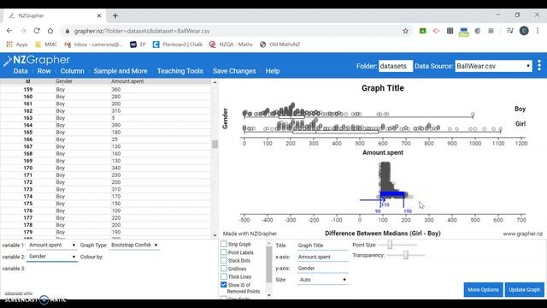Select the amount 5 in row 163
Screen dimensions: 547x308
pyautogui.click(x=113, y=118)
